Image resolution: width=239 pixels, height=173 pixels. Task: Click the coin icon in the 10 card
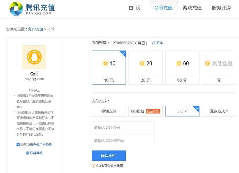click(x=105, y=63)
